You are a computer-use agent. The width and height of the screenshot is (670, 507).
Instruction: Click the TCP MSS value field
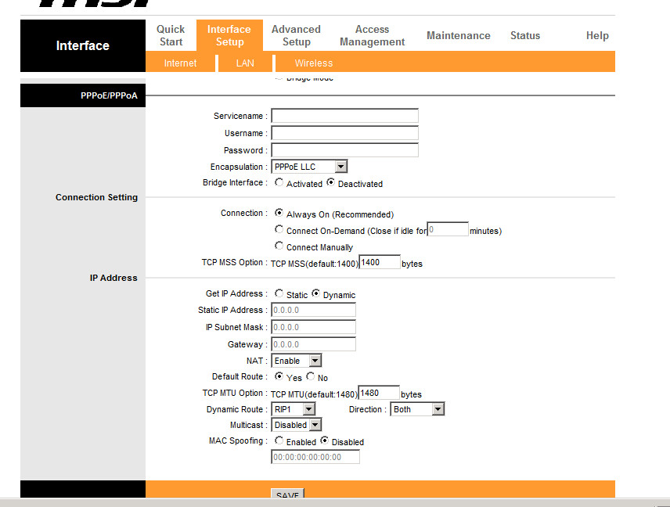tap(380, 262)
